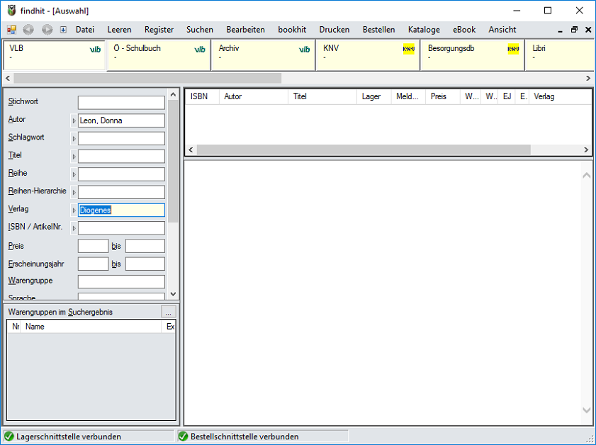Screen dimensions: 596x445
Task: Click the '...' button next to Warengruppen im Suchergebnis
Action: [x=167, y=312]
